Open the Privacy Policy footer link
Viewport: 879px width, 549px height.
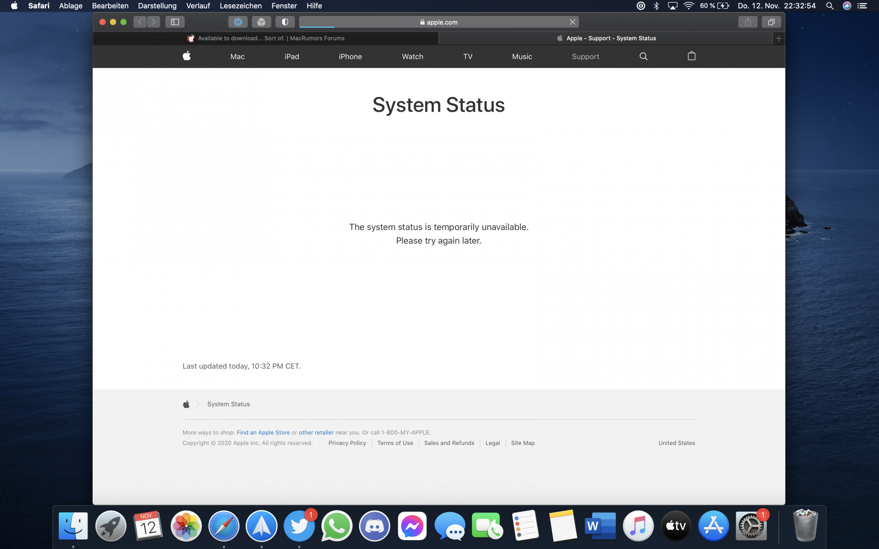coord(347,443)
